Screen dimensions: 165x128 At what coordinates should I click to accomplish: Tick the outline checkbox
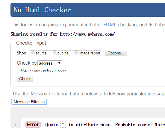point(55,52)
